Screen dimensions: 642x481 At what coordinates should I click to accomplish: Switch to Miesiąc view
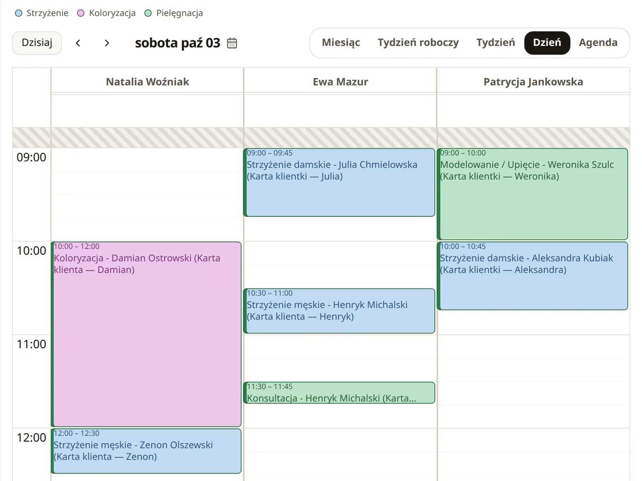tap(341, 43)
